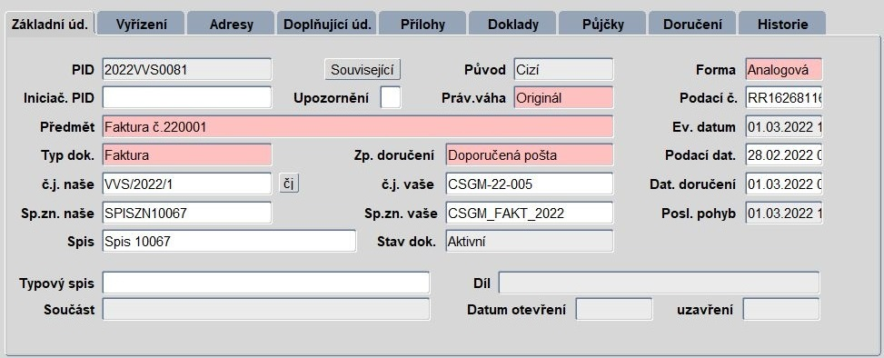Viewport: 884px width, 358px height.
Task: Click the Typový spis input field
Action: [x=265, y=283]
